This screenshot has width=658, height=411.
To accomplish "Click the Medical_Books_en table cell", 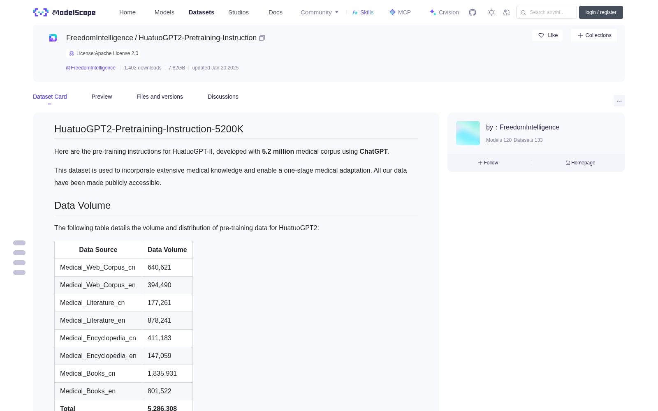I will pyautogui.click(x=98, y=391).
